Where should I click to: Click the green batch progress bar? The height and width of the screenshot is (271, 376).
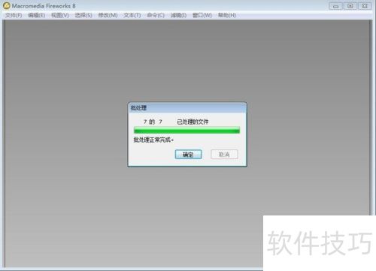[186, 130]
